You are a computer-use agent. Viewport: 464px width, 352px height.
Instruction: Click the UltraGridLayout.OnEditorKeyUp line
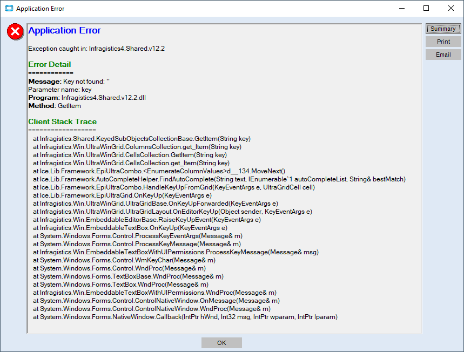pos(172,212)
